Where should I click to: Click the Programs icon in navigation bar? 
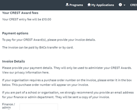pyautogui.click(x=67, y=5)
